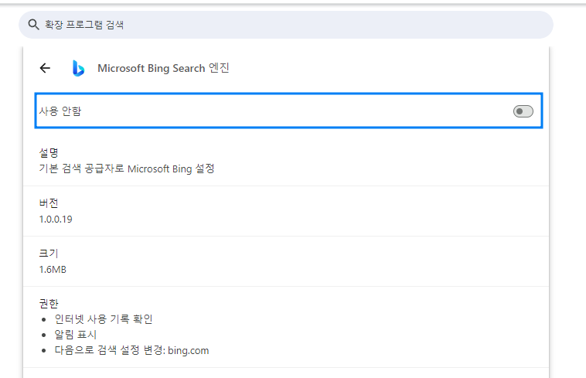Screen dimensions: 586x378
Task: Select the 기본 검색 공급자로 Microsoft Bing 설정 text
Action: tap(127, 169)
